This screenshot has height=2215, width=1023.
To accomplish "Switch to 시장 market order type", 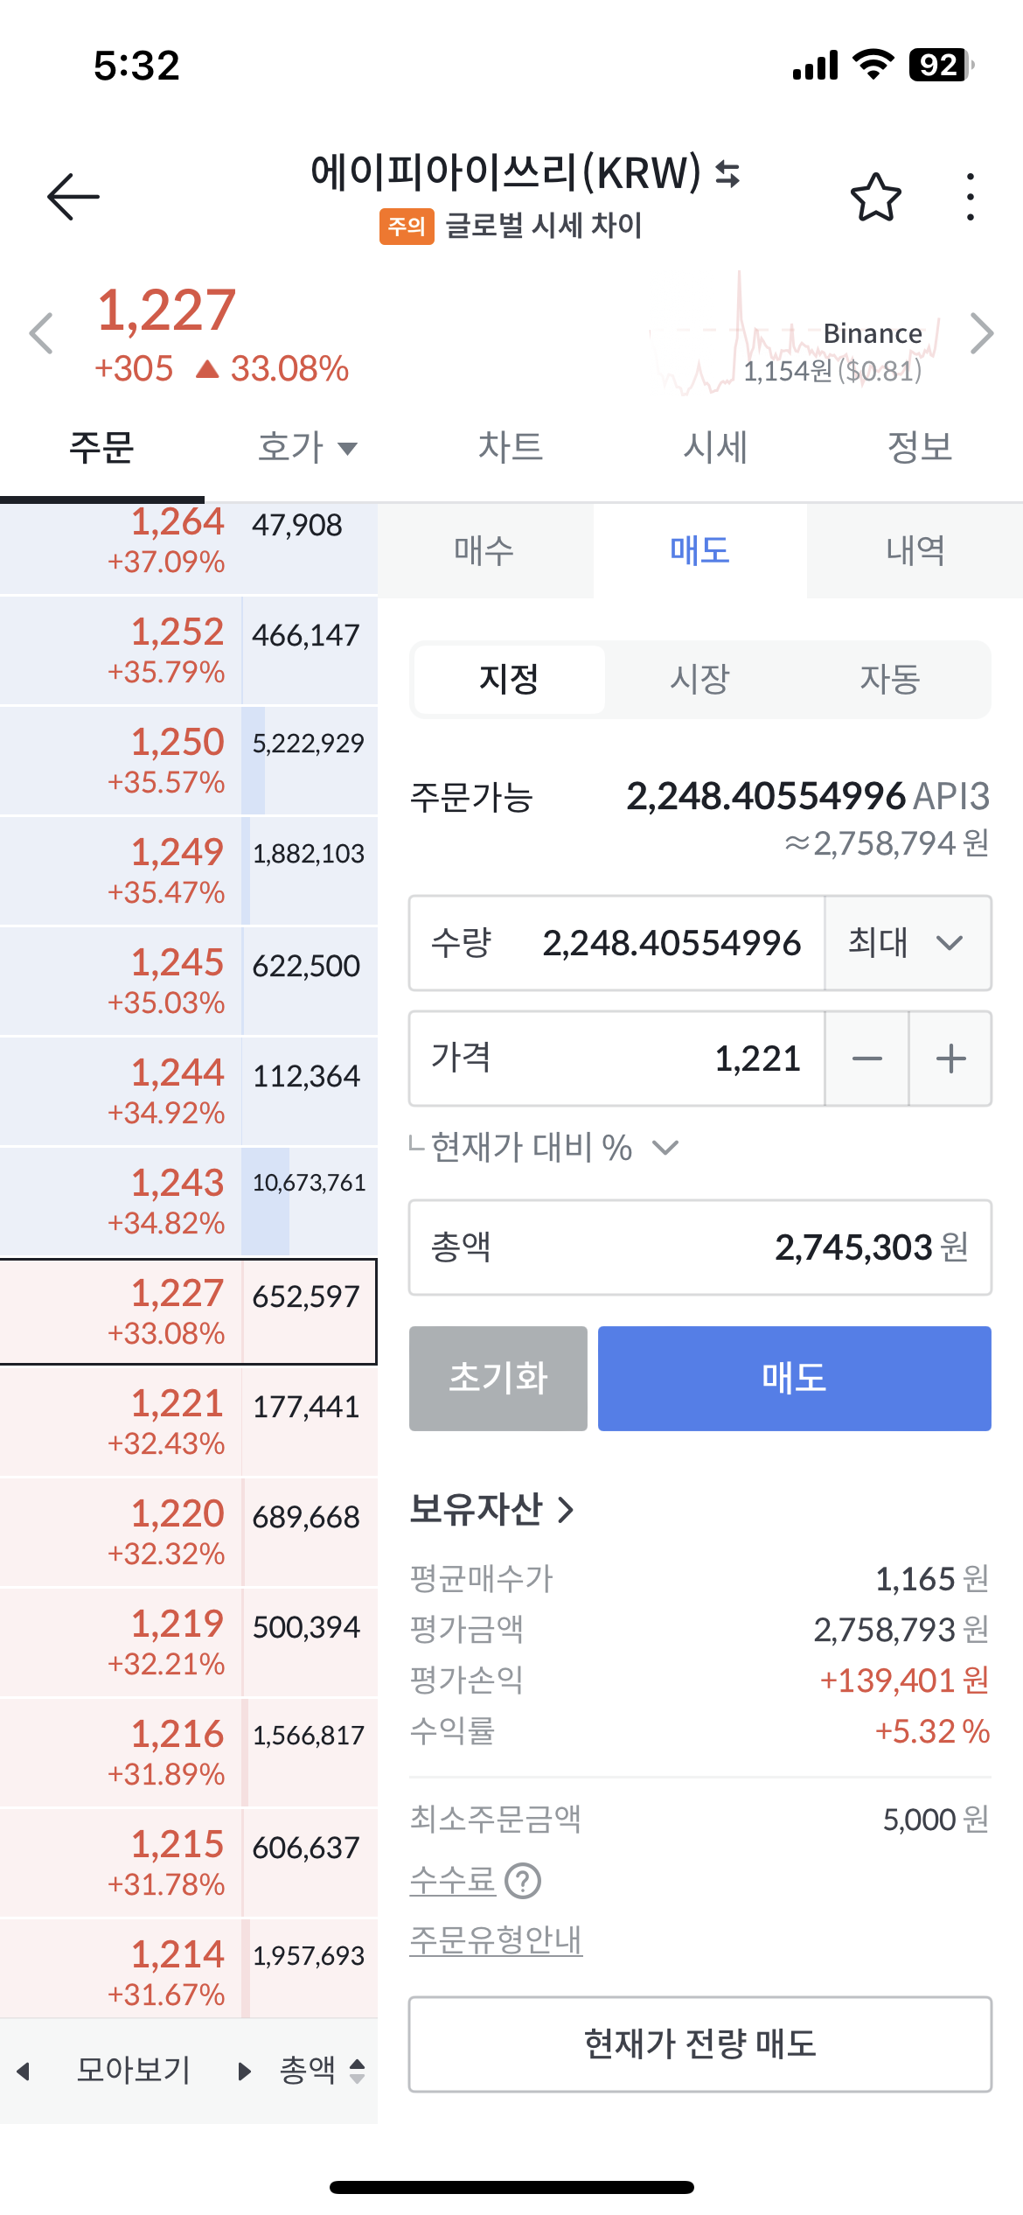I will coord(699,680).
